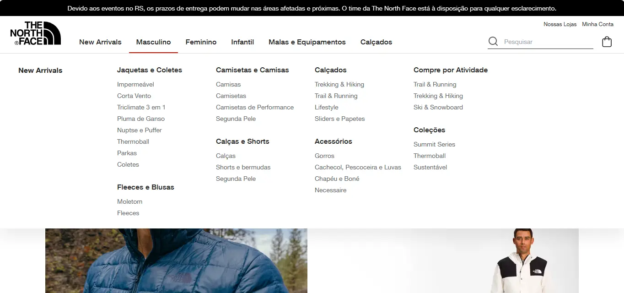Open Fleeces e Blusas heading

click(145, 187)
